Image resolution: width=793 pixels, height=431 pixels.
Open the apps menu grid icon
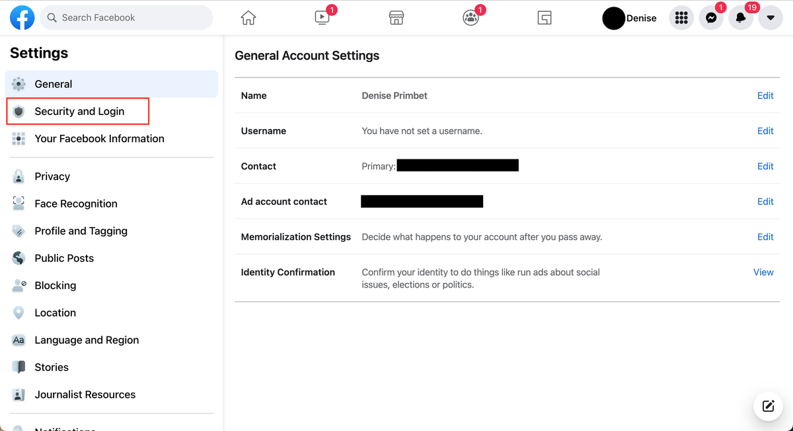point(681,18)
